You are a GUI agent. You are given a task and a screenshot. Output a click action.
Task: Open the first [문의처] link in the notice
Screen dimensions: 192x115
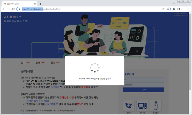point(55,87)
